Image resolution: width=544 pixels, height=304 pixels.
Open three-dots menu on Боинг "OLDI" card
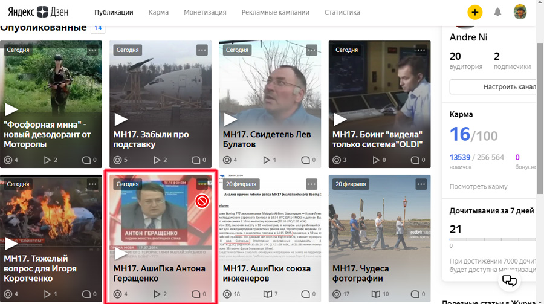coord(421,50)
